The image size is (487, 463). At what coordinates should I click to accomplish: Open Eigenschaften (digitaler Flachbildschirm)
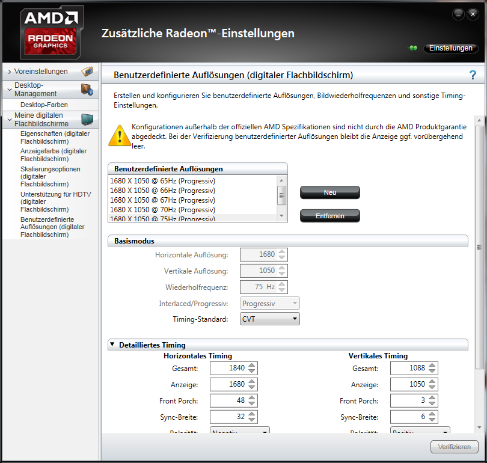[x=55, y=138]
